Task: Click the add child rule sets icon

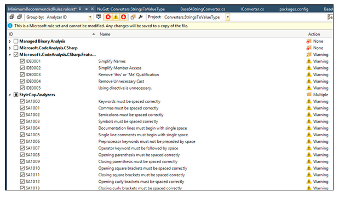Action: 133,17
